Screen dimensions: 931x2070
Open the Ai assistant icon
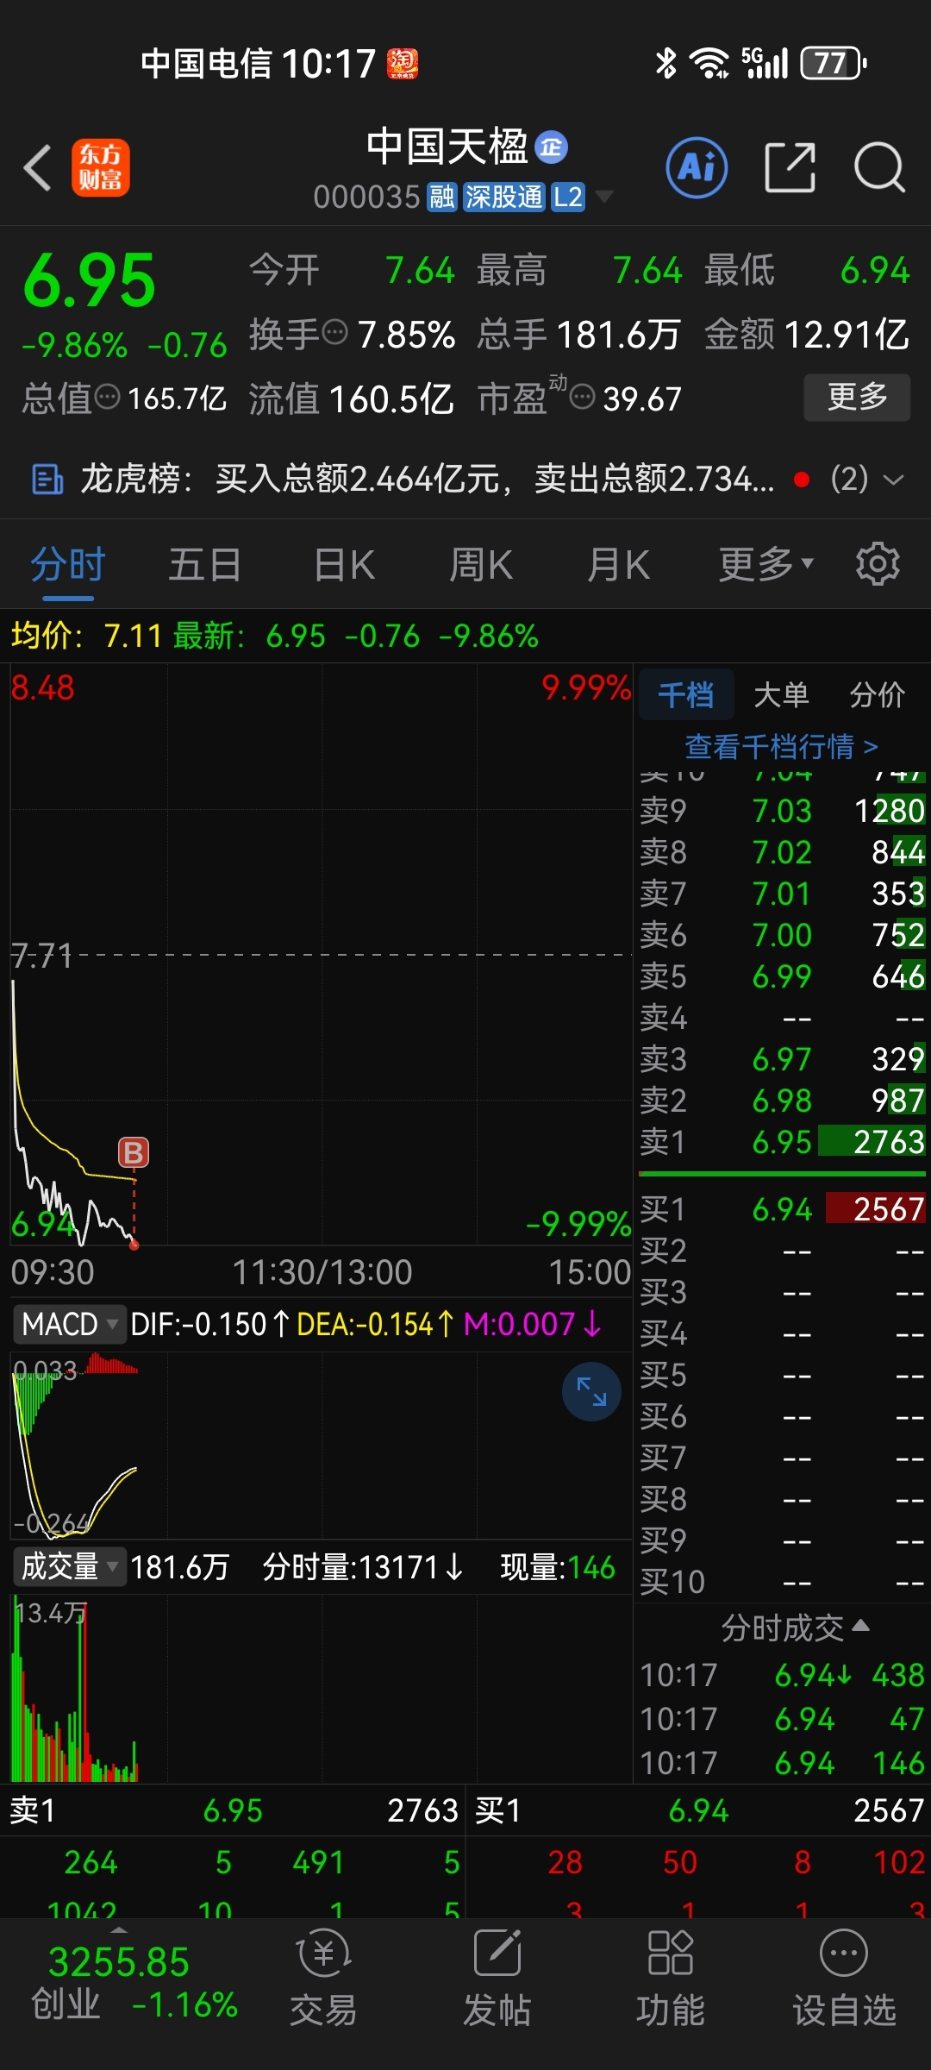(697, 167)
